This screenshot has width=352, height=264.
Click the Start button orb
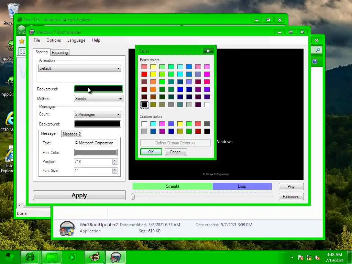coord(9,257)
